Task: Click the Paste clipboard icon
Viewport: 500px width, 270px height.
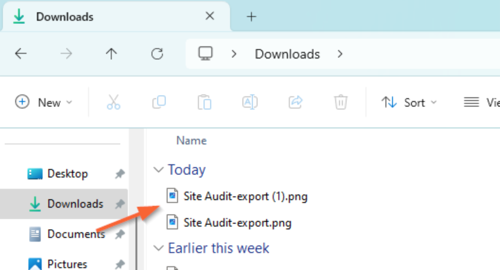Action: [205, 102]
